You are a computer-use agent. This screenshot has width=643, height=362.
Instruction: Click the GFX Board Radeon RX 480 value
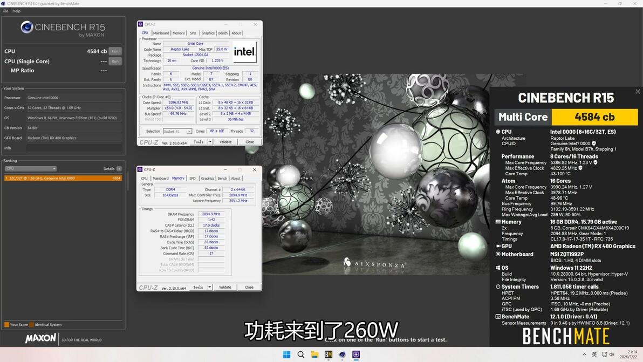click(x=74, y=138)
